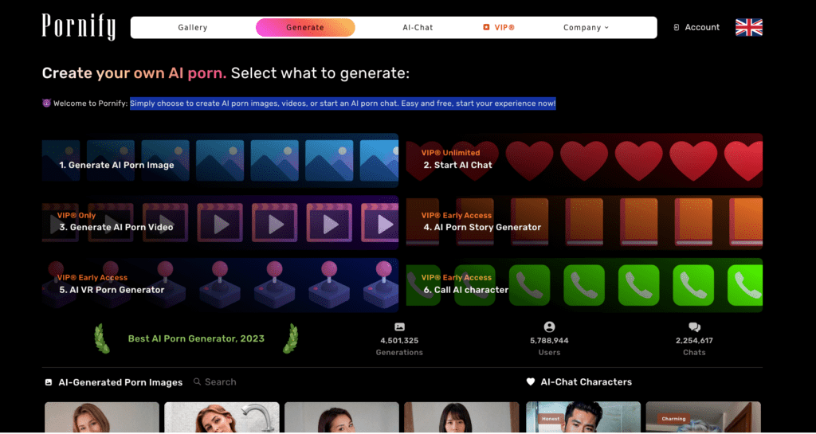Switch to the AI-Chat tab
The width and height of the screenshot is (816, 434).
[418, 28]
